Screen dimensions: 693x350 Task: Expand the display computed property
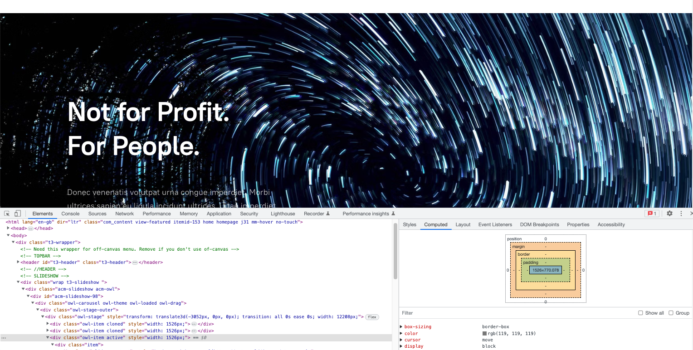click(401, 346)
